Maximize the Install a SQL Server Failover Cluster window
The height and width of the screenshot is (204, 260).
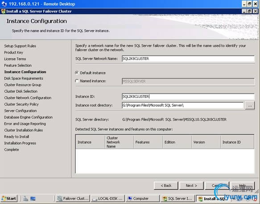pyautogui.click(x=249, y=11)
